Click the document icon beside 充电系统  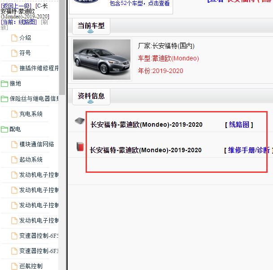tap(14, 114)
